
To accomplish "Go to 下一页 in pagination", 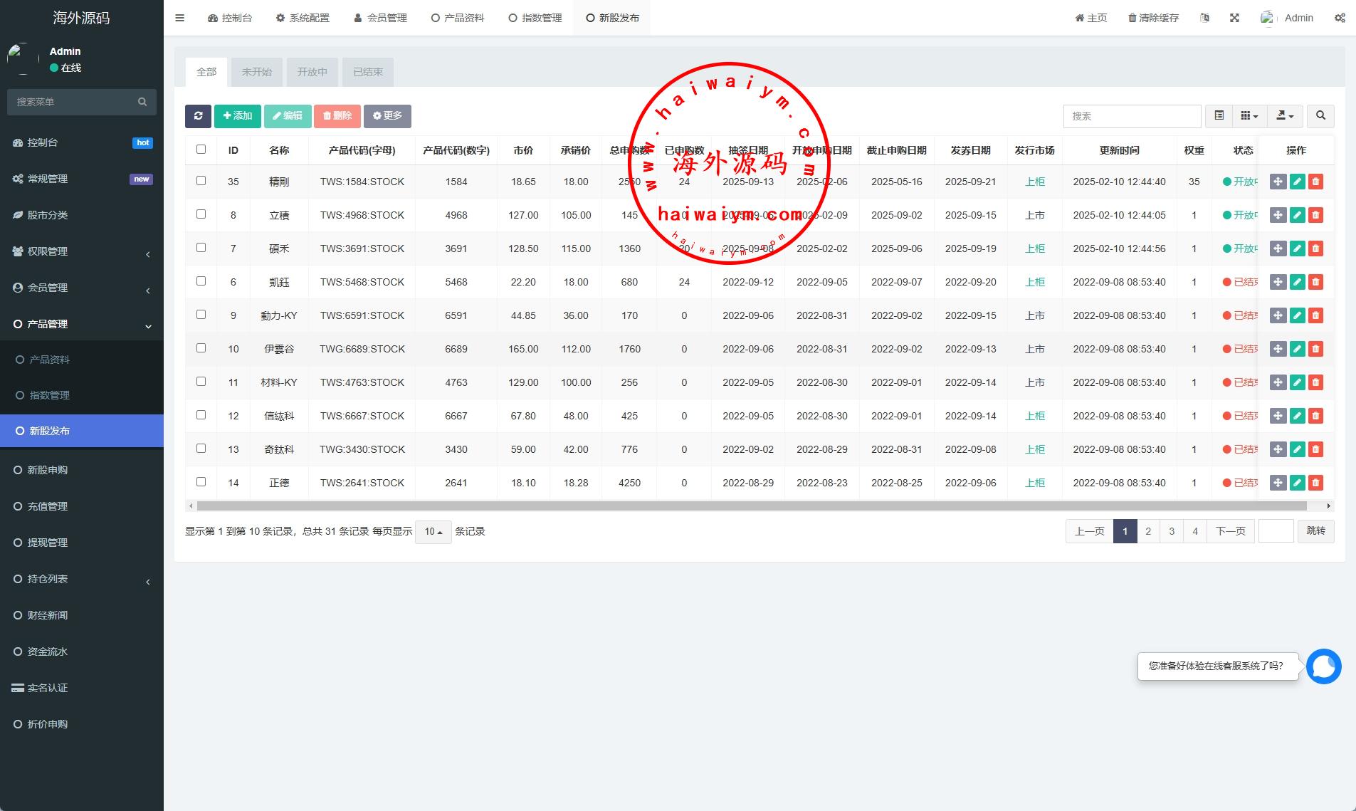I will point(1230,531).
